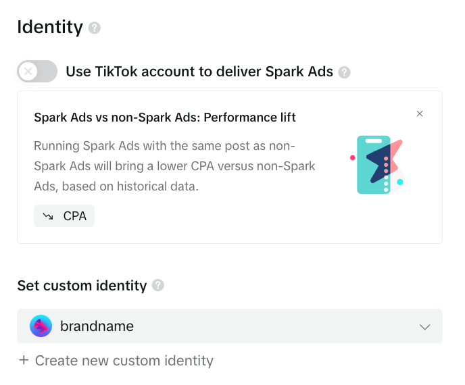Click Create new custom identity link
Image resolution: width=465 pixels, height=385 pixels.
124,361
